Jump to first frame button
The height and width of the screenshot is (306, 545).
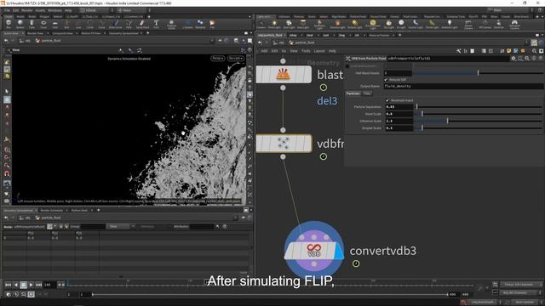[x=8, y=285]
